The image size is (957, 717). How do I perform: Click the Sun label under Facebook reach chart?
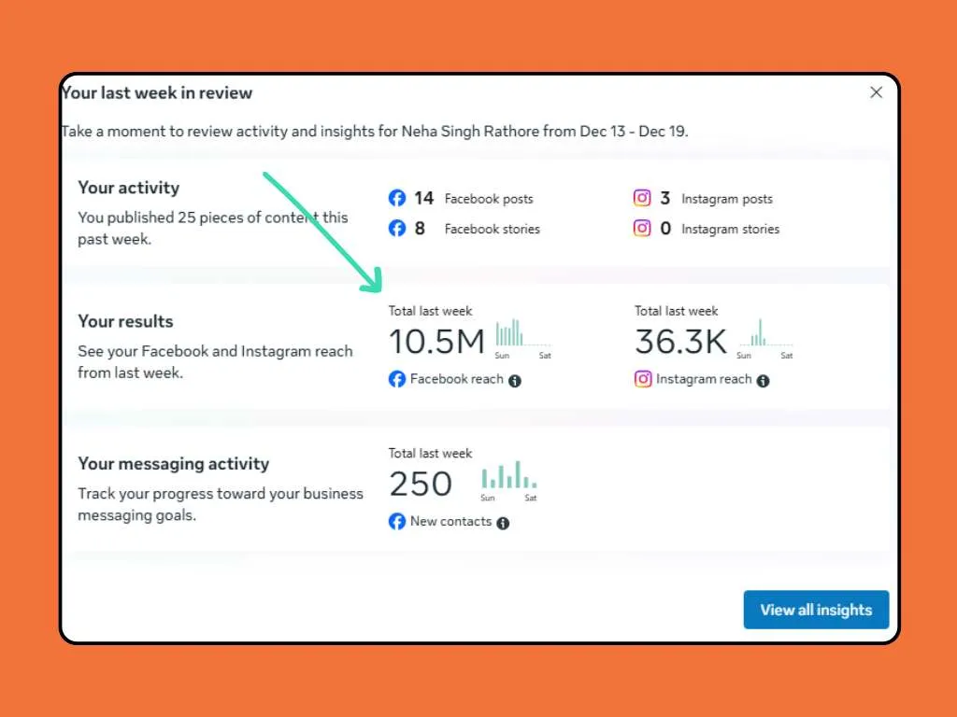pos(502,356)
